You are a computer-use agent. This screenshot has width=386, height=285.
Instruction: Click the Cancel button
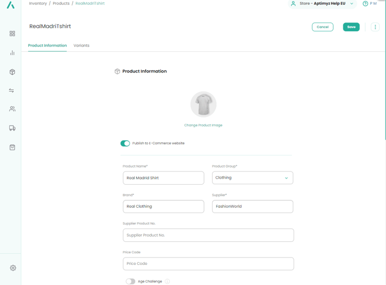click(x=322, y=27)
